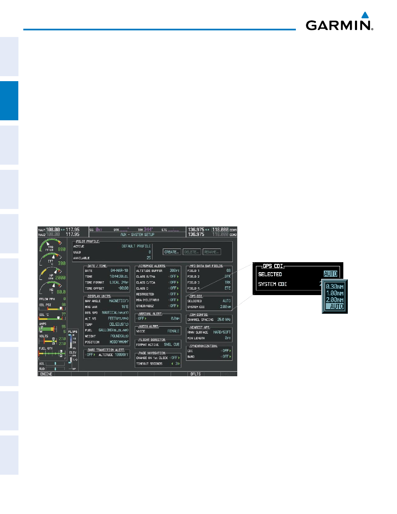The image size is (397, 514).
Task: Click the arrival alert 0.0NM distance field
Action: (x=175, y=318)
